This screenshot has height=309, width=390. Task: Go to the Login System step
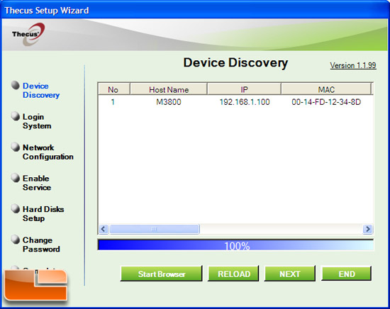pos(37,121)
